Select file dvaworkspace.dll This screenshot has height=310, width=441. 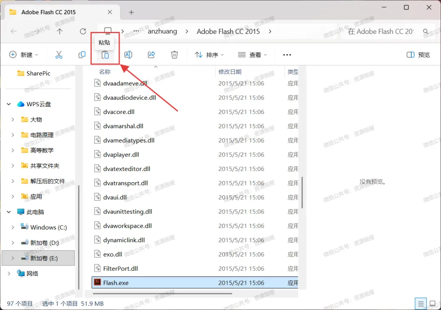[195, 225]
